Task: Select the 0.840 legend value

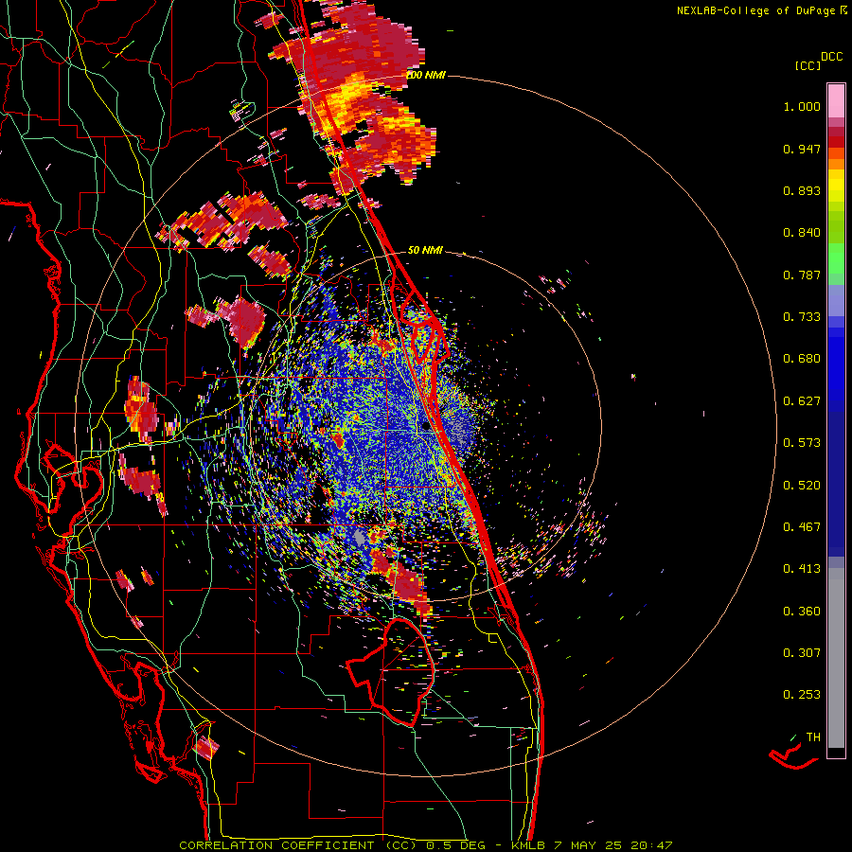Action: point(802,233)
